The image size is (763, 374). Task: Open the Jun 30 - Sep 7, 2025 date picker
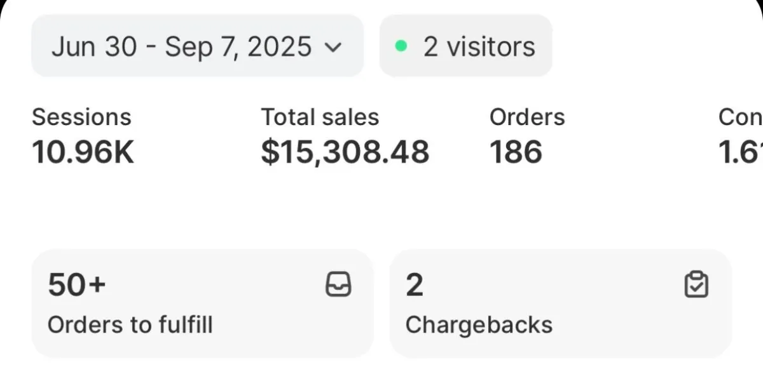coord(181,47)
